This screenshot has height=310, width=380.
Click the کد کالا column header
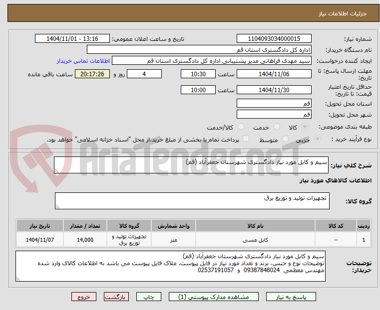point(336,226)
